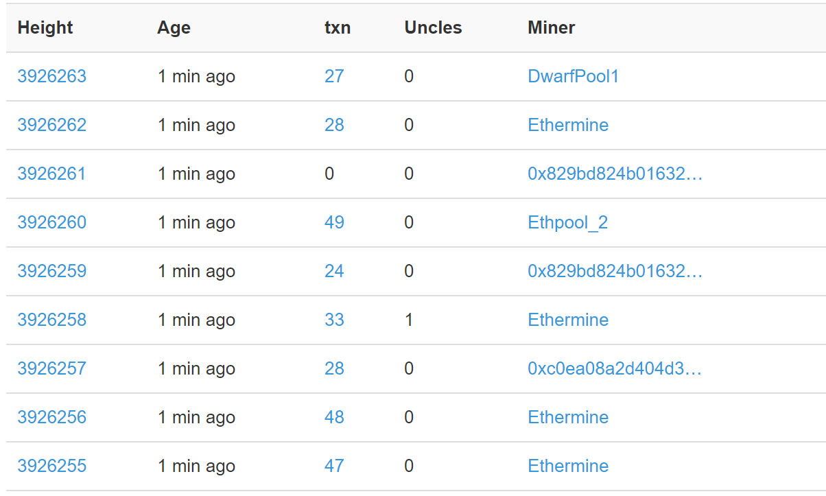This screenshot has width=826, height=496.
Task: Select uncles value in block 3926263 row
Action: pos(409,76)
